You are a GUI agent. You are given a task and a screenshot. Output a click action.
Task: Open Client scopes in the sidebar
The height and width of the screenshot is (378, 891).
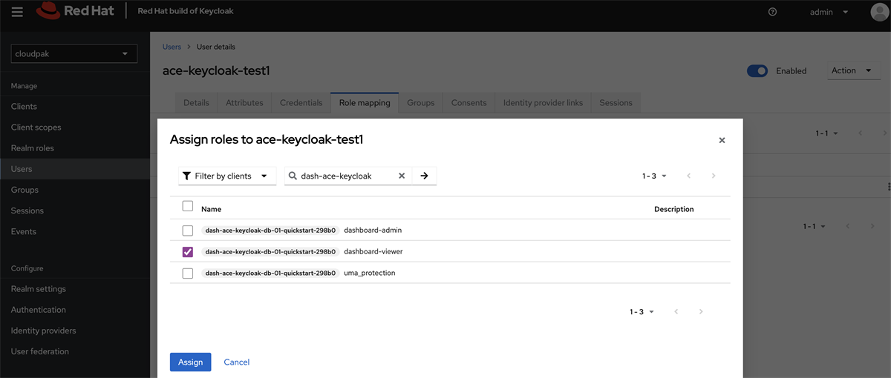tap(74, 127)
